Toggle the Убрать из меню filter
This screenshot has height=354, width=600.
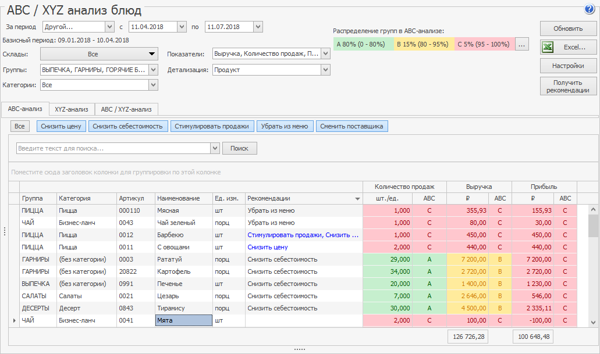coord(285,126)
